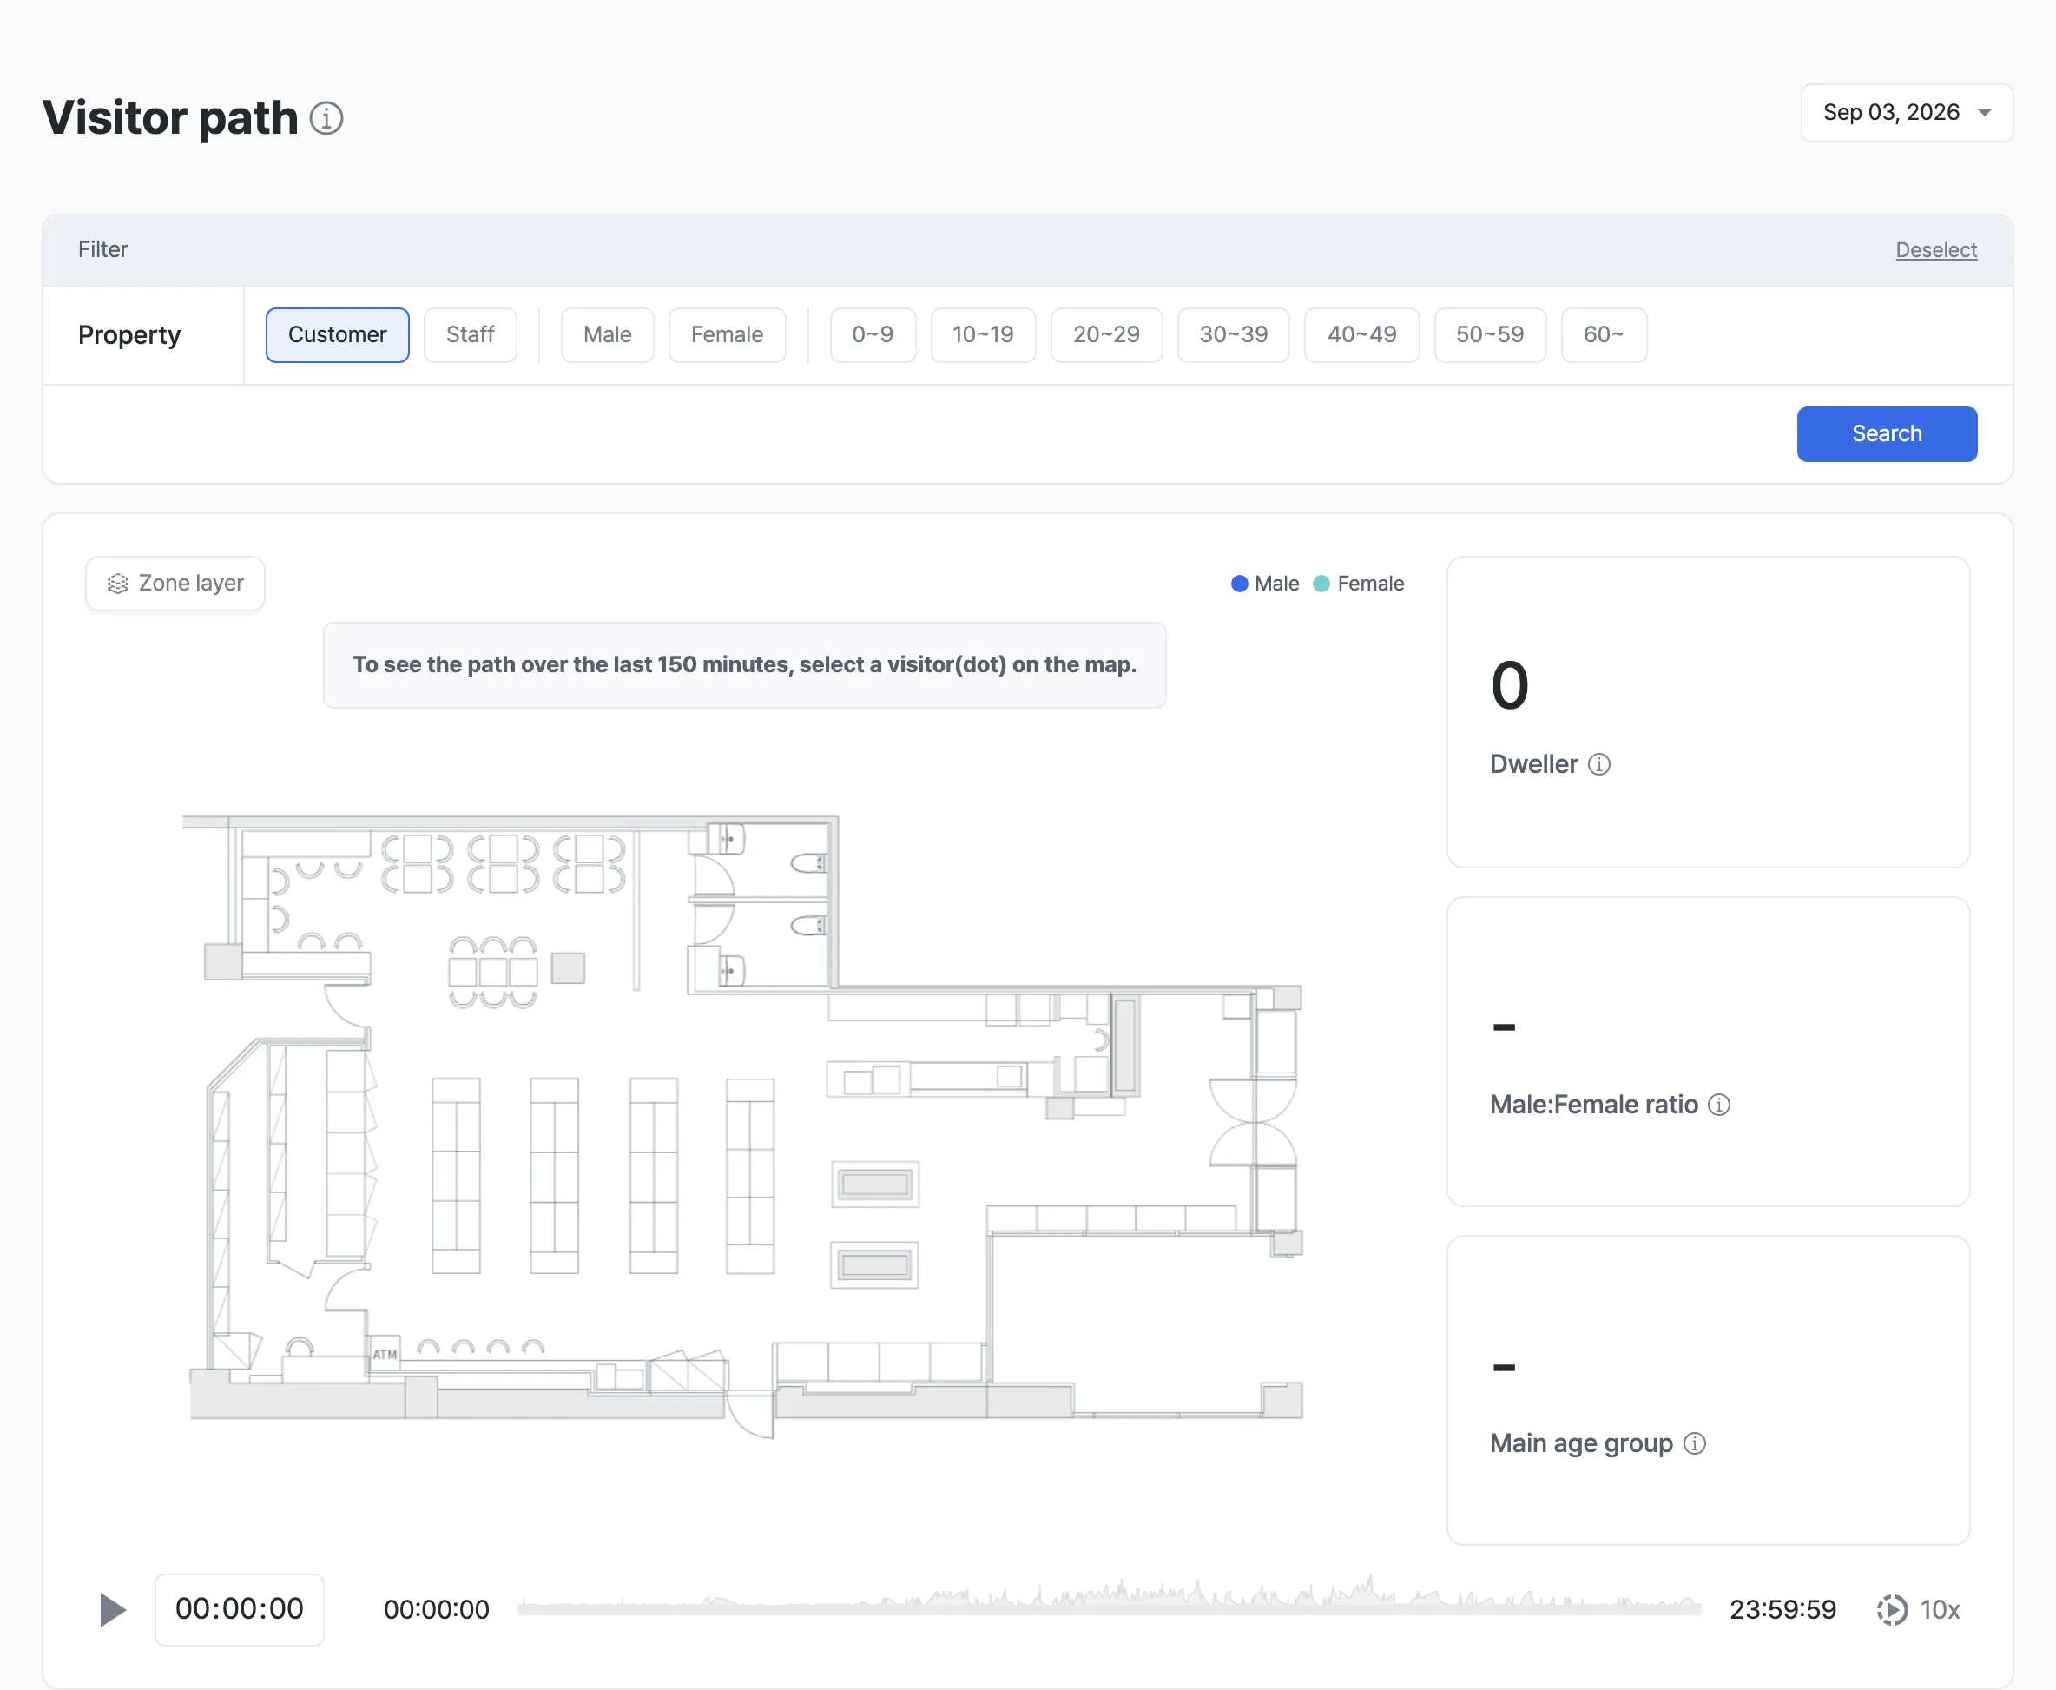Select the 10~19 age filter
The width and height of the screenshot is (2056, 1690).
pyautogui.click(x=983, y=335)
